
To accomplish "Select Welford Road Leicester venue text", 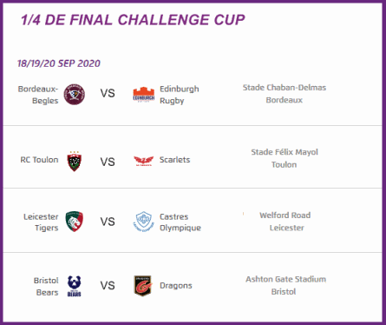I will pyautogui.click(x=285, y=222).
